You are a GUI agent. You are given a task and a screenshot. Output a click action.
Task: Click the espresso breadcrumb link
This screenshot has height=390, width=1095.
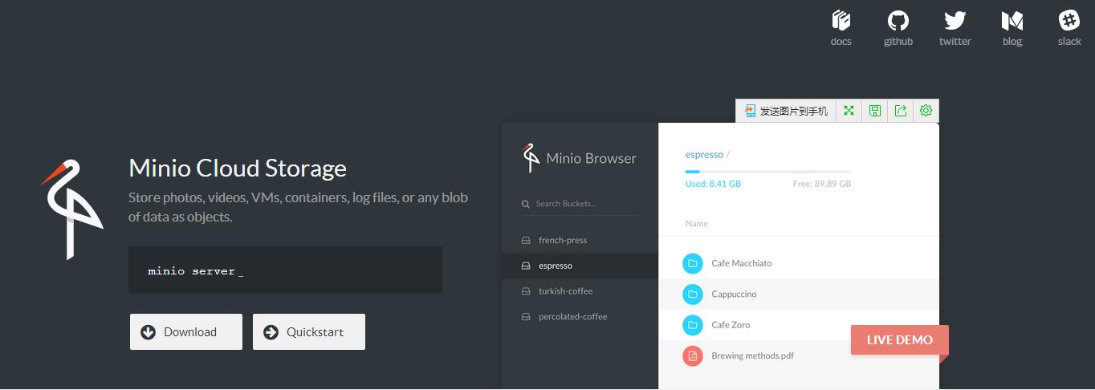703,154
